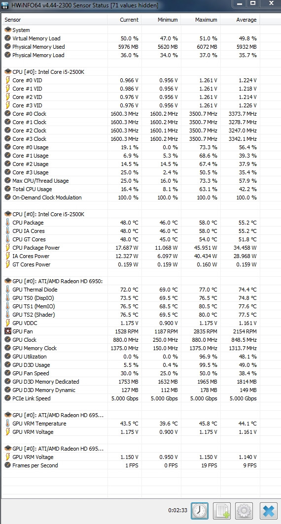Click the Core #0 VID lightning icon
The height and width of the screenshot is (524, 281).
coord(8,80)
